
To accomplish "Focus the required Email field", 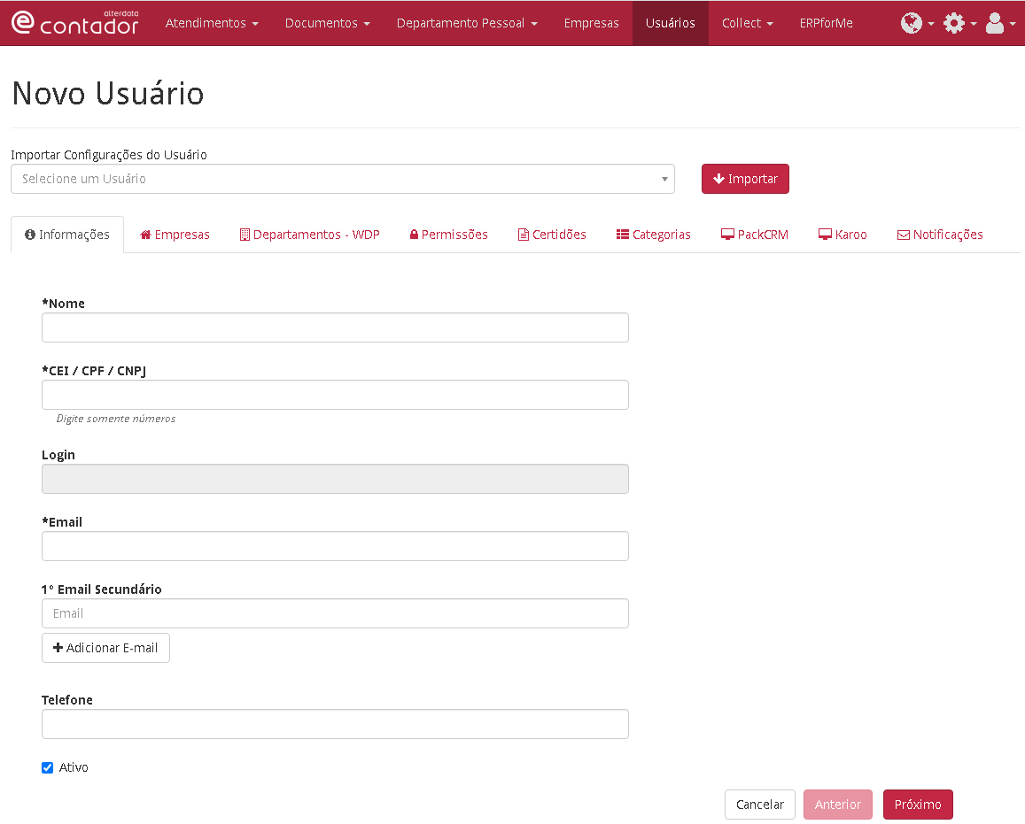I will tap(336, 546).
